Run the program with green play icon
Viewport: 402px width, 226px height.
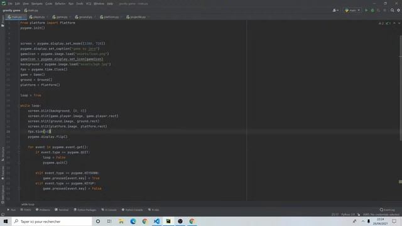click(366, 10)
